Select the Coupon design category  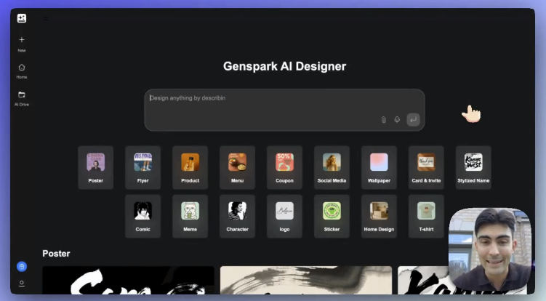click(284, 167)
